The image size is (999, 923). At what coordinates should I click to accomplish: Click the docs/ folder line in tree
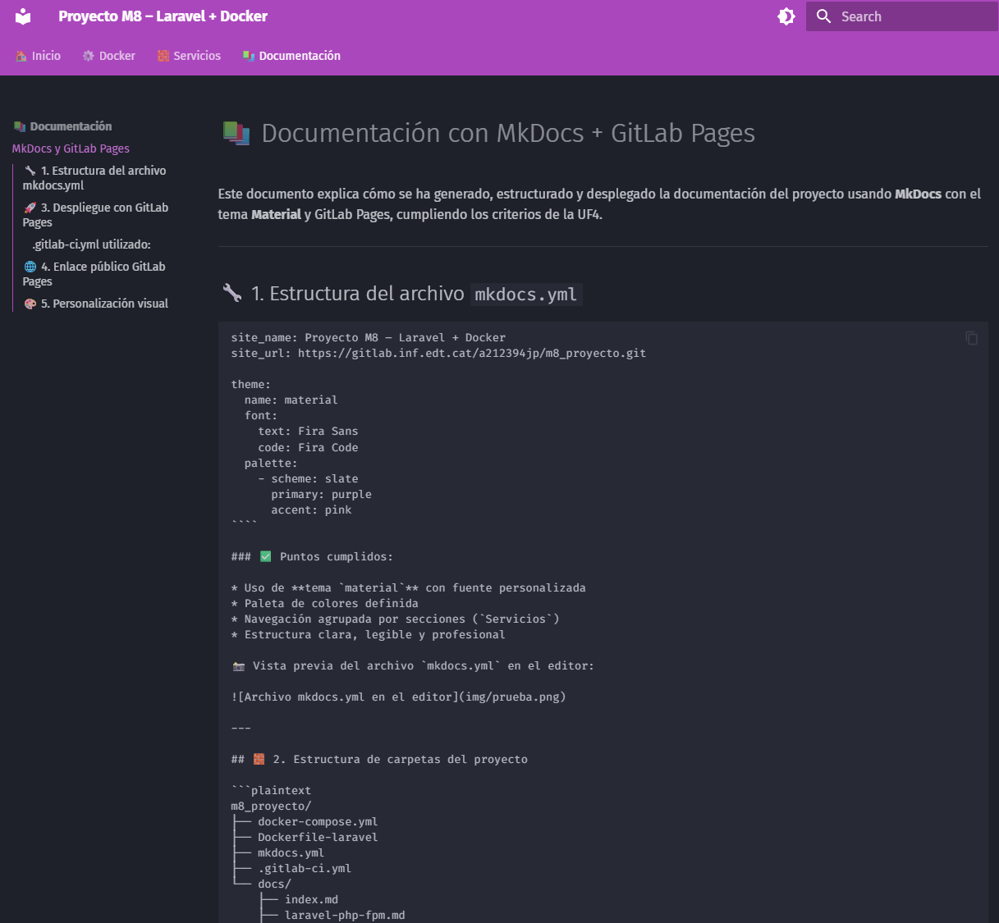click(274, 884)
